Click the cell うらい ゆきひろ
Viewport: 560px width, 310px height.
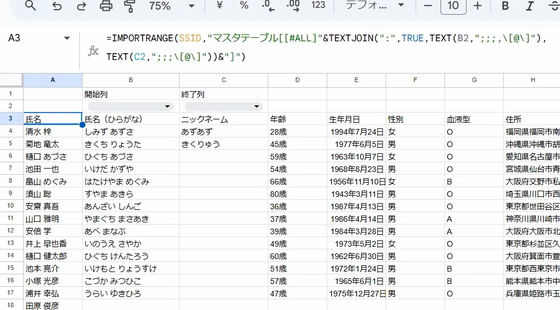click(x=131, y=294)
